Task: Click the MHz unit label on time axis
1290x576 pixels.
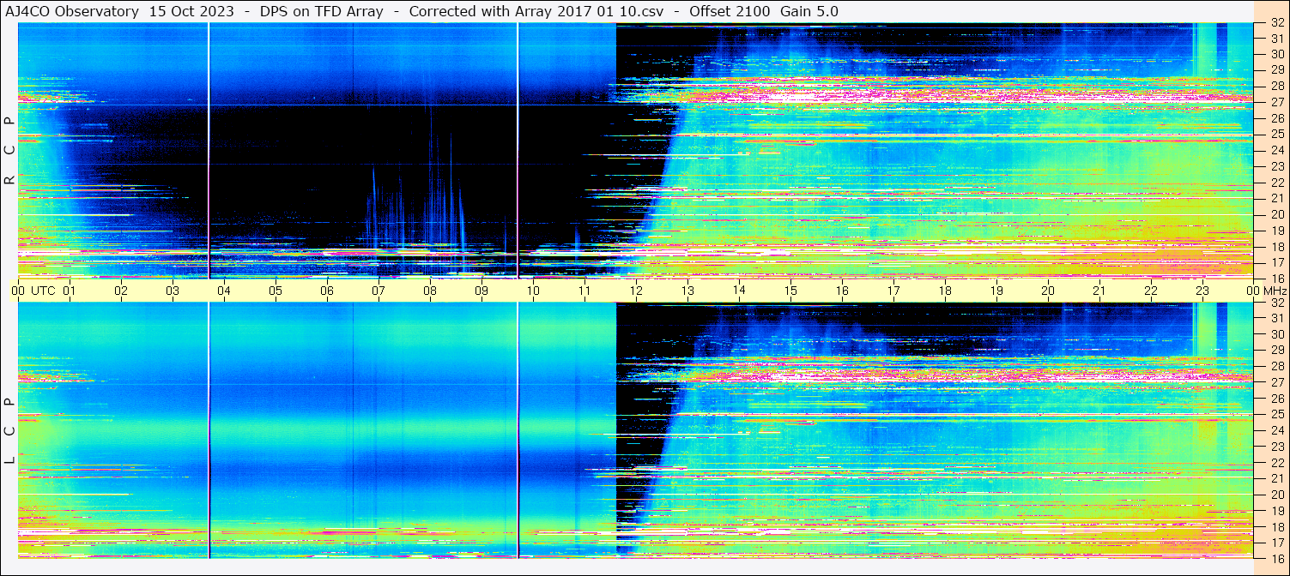Action: point(1275,291)
